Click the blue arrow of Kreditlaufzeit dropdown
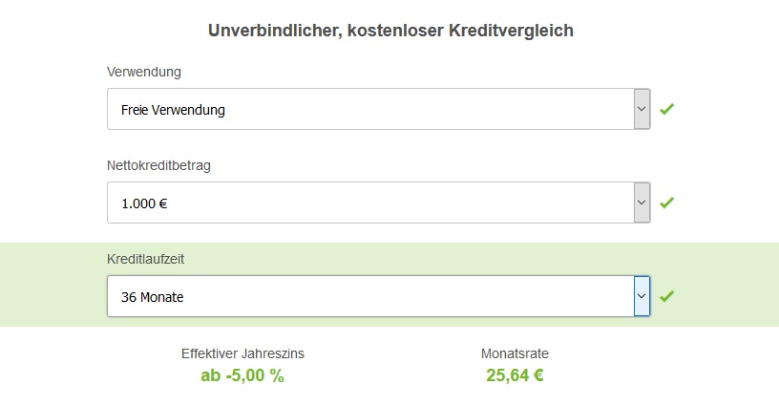The width and height of the screenshot is (779, 406). (642, 296)
